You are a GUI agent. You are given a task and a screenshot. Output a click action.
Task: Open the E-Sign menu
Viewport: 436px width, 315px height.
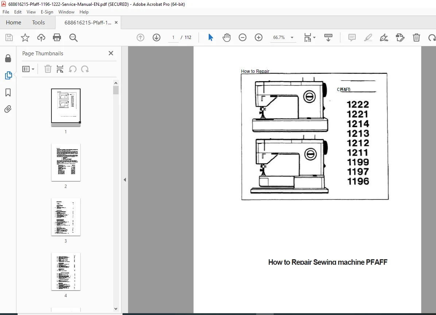[47, 12]
